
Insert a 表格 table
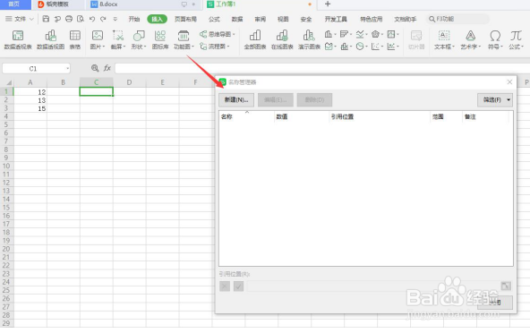(75, 39)
